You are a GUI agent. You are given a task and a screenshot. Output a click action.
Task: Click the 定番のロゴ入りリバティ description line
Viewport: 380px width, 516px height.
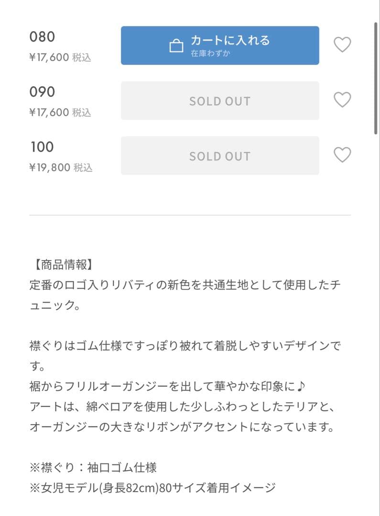tap(185, 285)
